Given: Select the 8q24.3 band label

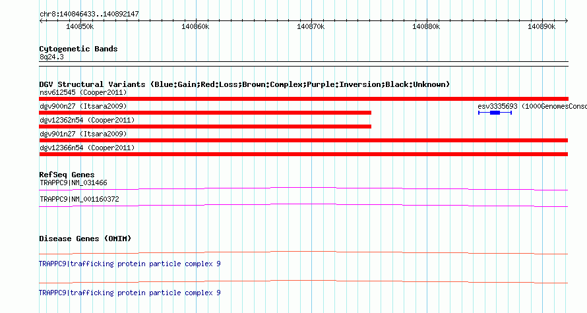Looking at the screenshot, I should coord(51,57).
